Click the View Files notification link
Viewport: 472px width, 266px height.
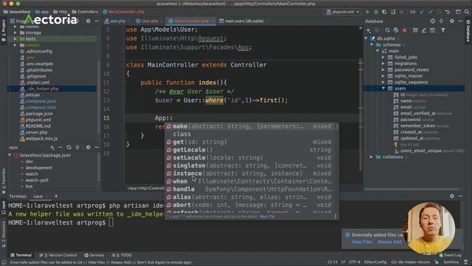point(362,242)
